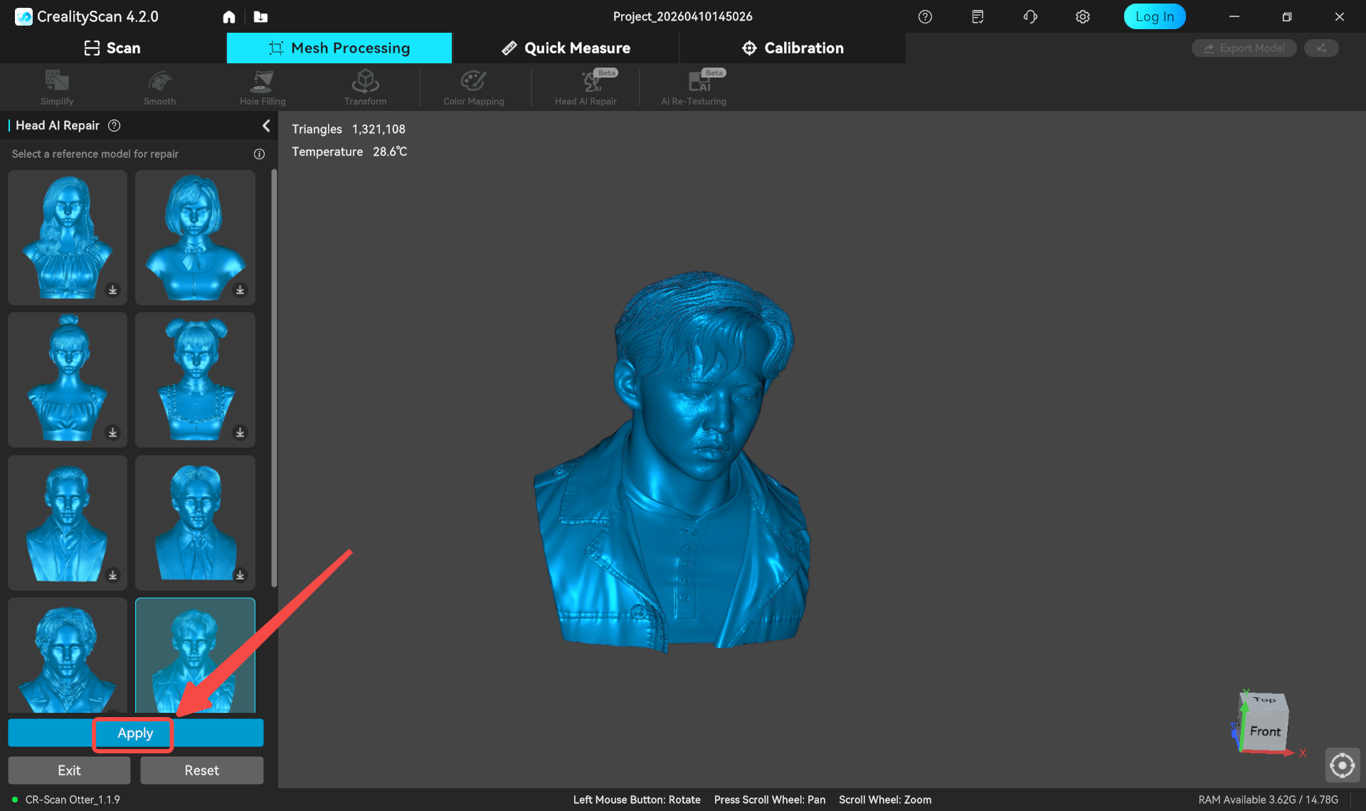The image size is (1366, 811).
Task: Open the project folder icon
Action: pyautogui.click(x=260, y=17)
